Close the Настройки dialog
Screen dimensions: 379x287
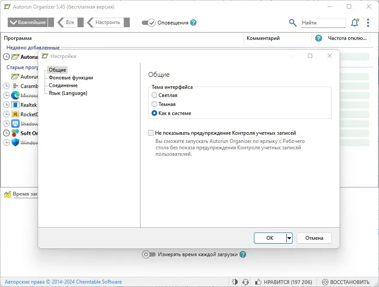(x=330, y=56)
